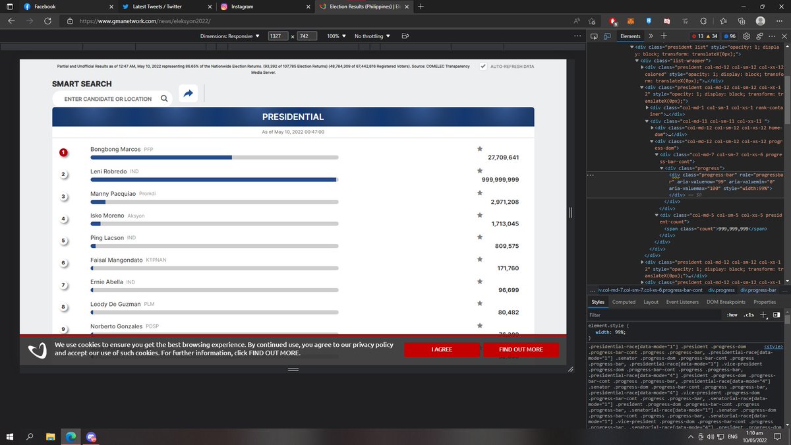Click Manny Pacquiao's vote progress bar
Screen dimensions: 791x445
pyautogui.click(x=215, y=202)
